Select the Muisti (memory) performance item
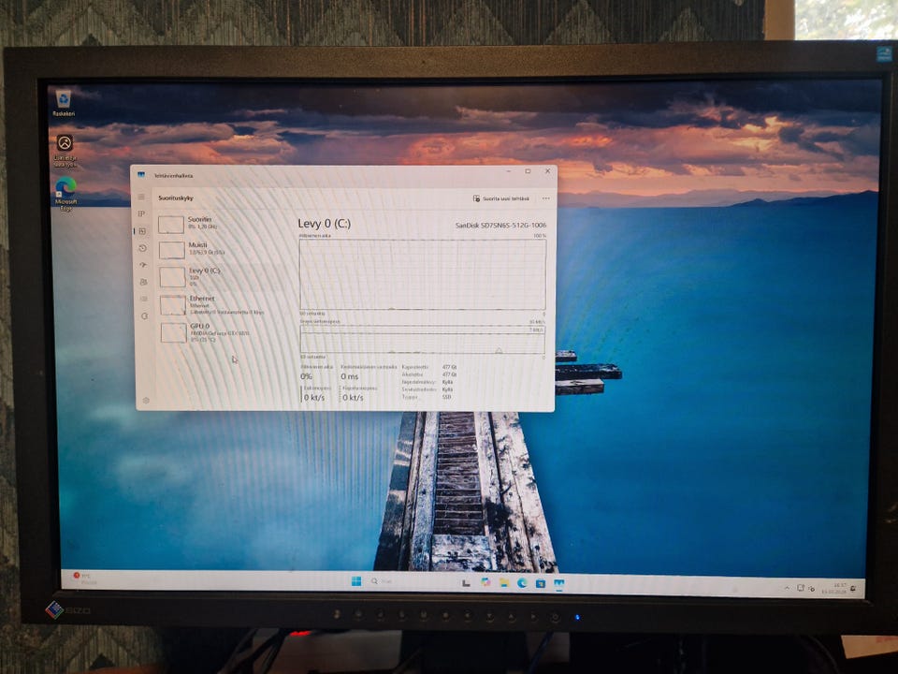898x674 pixels. tap(223, 249)
